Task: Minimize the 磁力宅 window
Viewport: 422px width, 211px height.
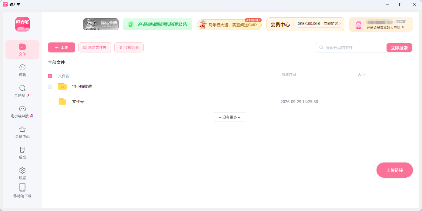Action: coord(387,5)
